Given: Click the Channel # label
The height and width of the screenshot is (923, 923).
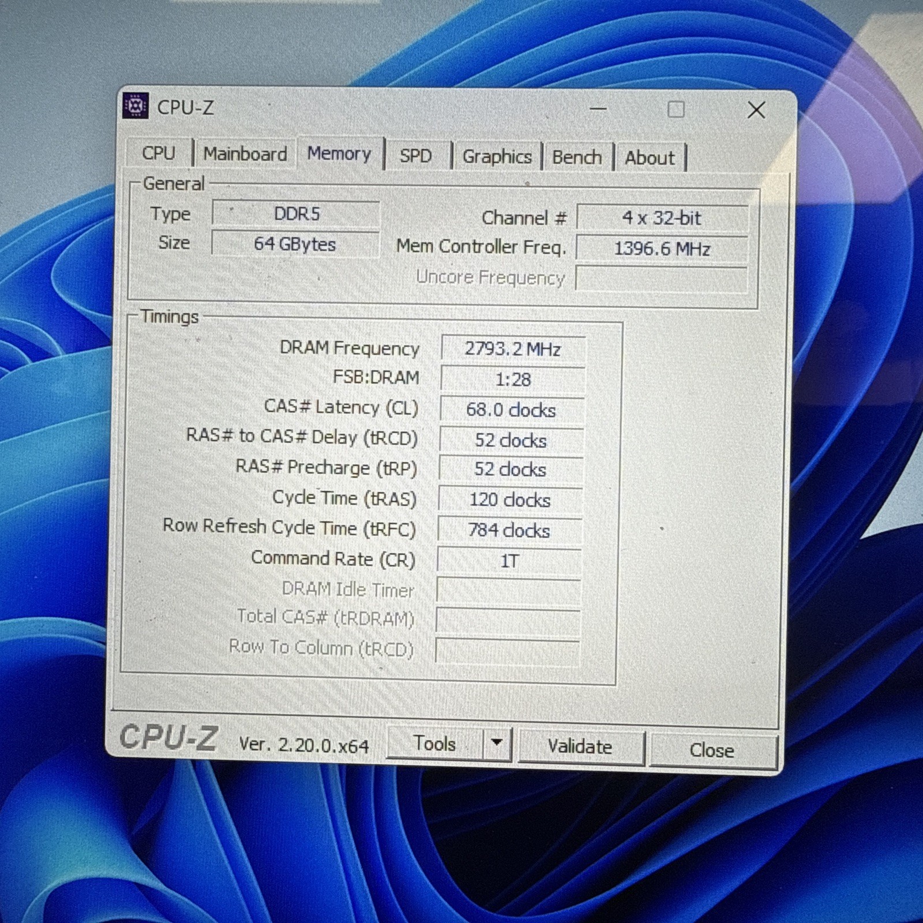Looking at the screenshot, I should (x=524, y=218).
